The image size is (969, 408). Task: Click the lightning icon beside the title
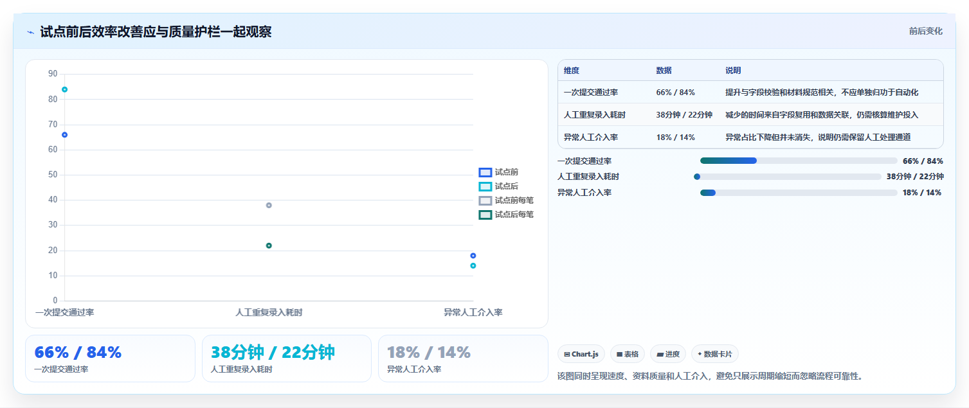click(x=30, y=32)
